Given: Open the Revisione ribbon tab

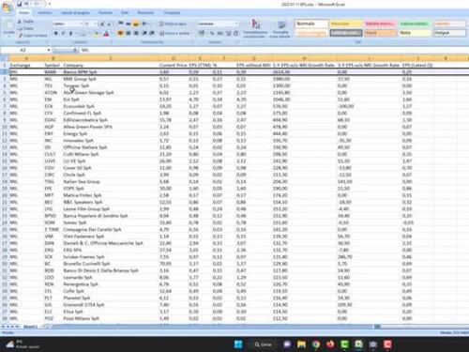Looking at the screenshot, I should coord(145,13).
